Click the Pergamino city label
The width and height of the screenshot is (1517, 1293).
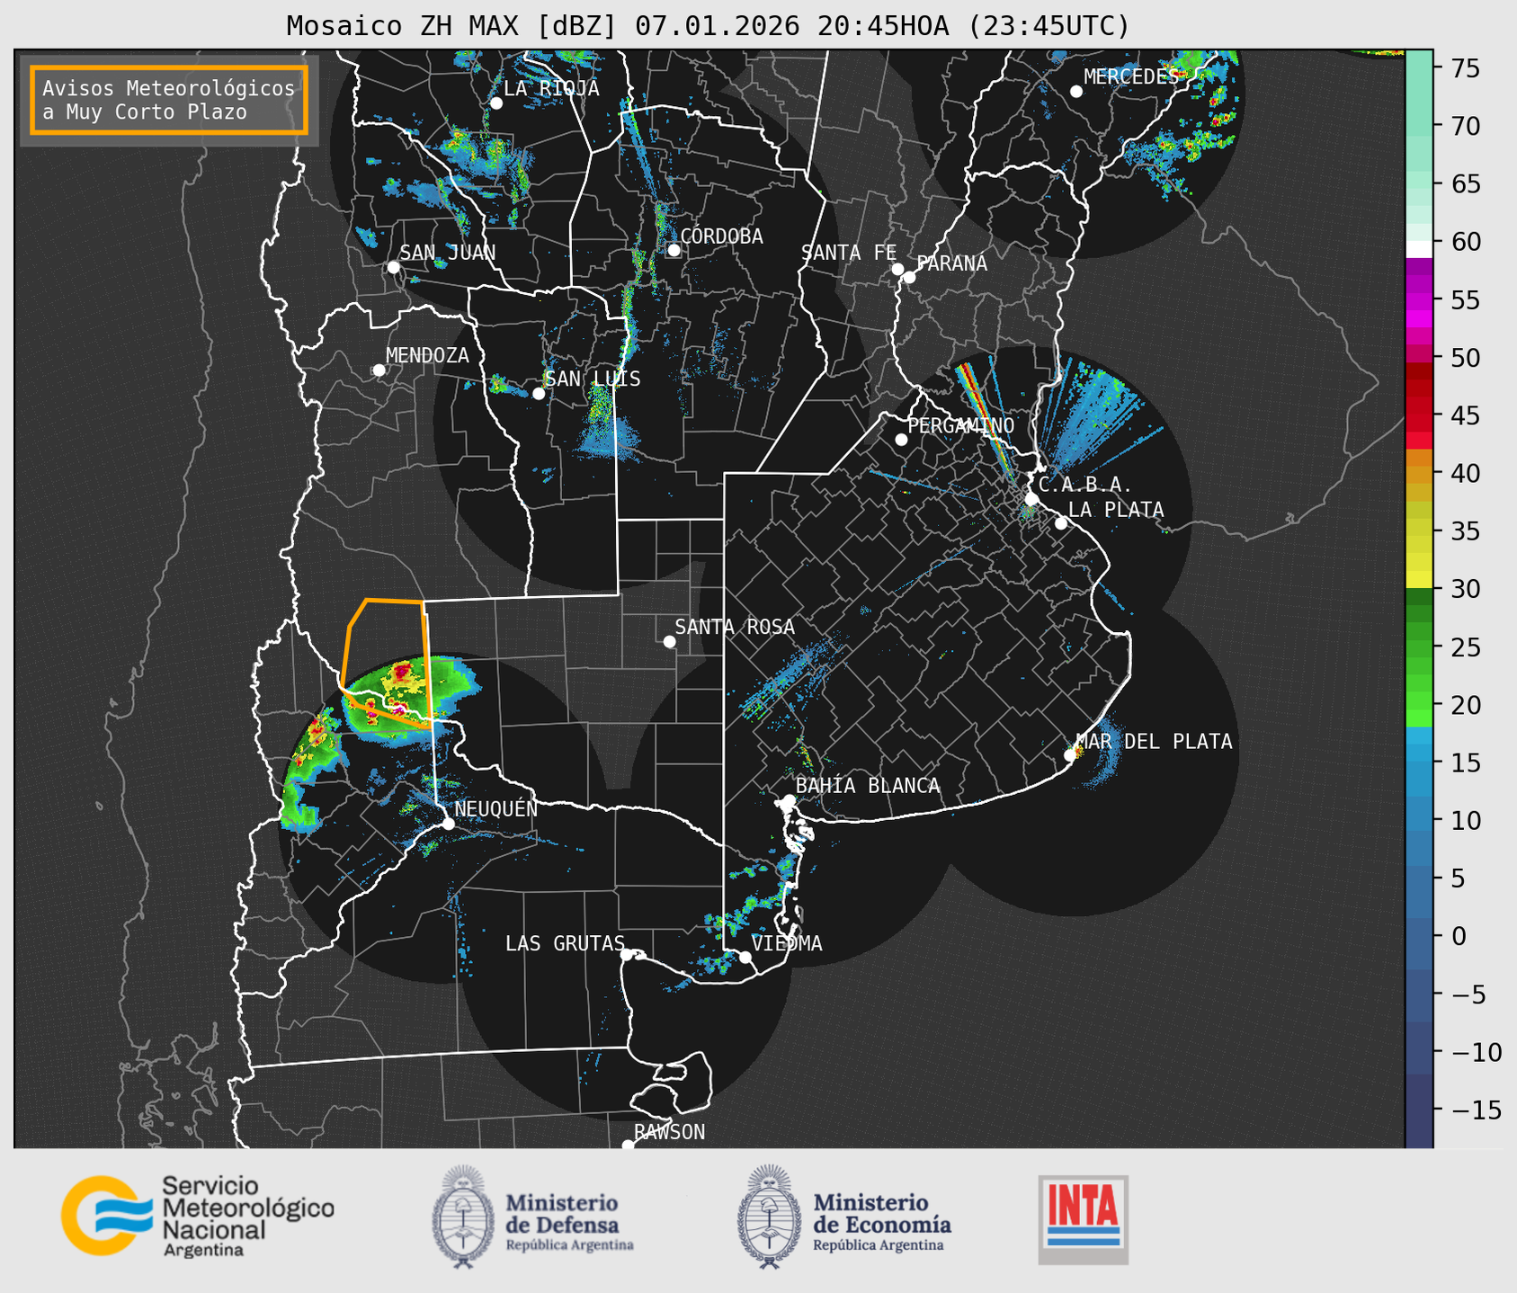click(x=960, y=425)
